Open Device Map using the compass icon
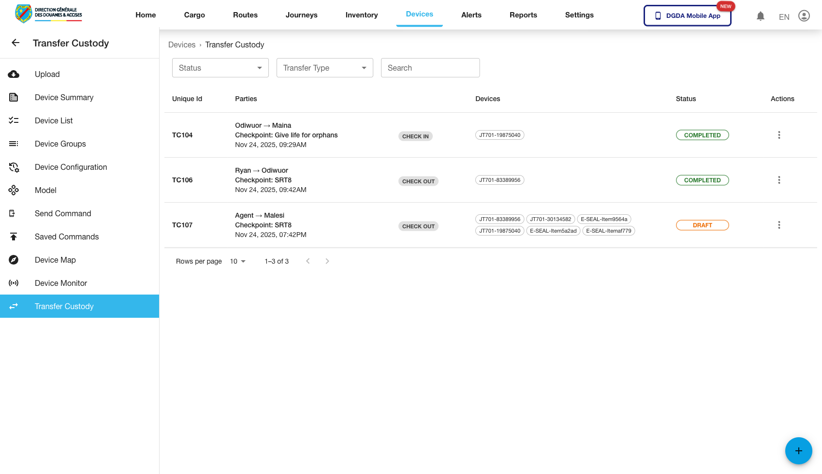The height and width of the screenshot is (474, 822). point(14,260)
